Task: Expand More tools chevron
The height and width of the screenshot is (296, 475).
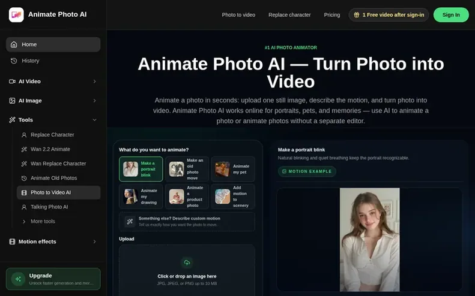Action: (x=24, y=222)
